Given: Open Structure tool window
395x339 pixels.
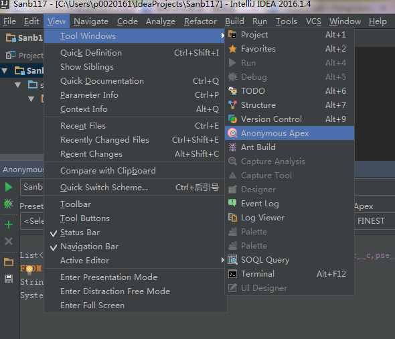Looking at the screenshot, I should pyautogui.click(x=289, y=105).
